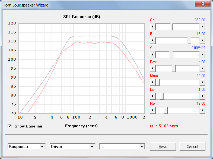Screen dimensions: 213x159
Task: Increase Cms with the right arrow
Action: pos(202,55)
